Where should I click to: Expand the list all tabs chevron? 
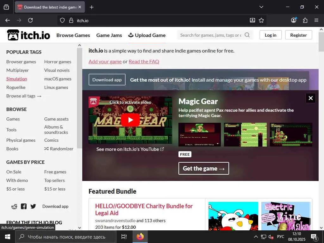coord(261,7)
